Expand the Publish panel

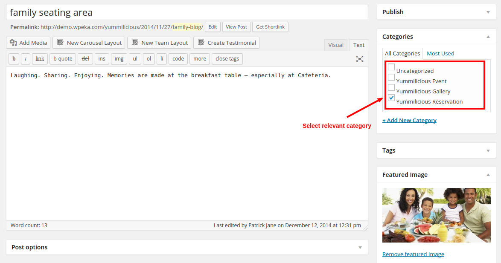click(x=488, y=12)
